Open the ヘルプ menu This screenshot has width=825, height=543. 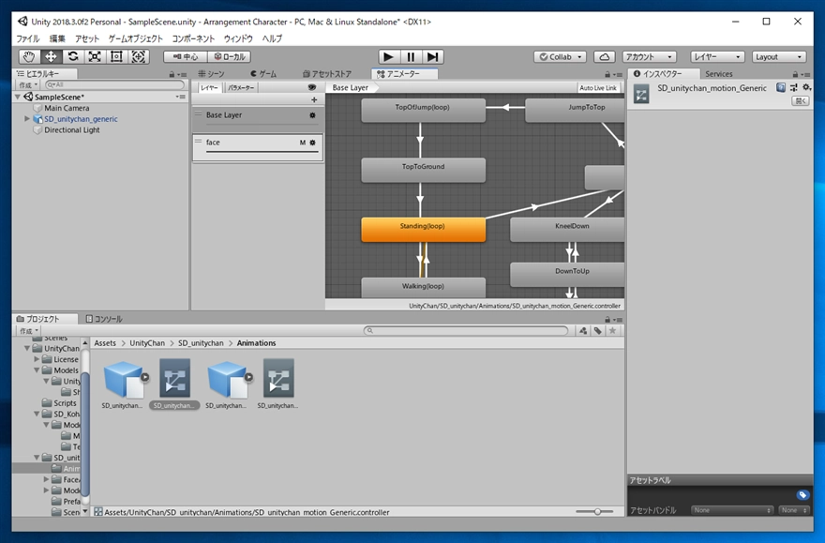pos(272,38)
